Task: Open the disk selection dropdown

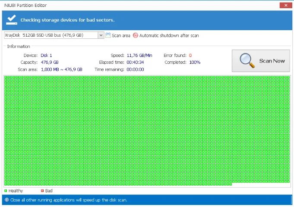Action: [x=101, y=35]
